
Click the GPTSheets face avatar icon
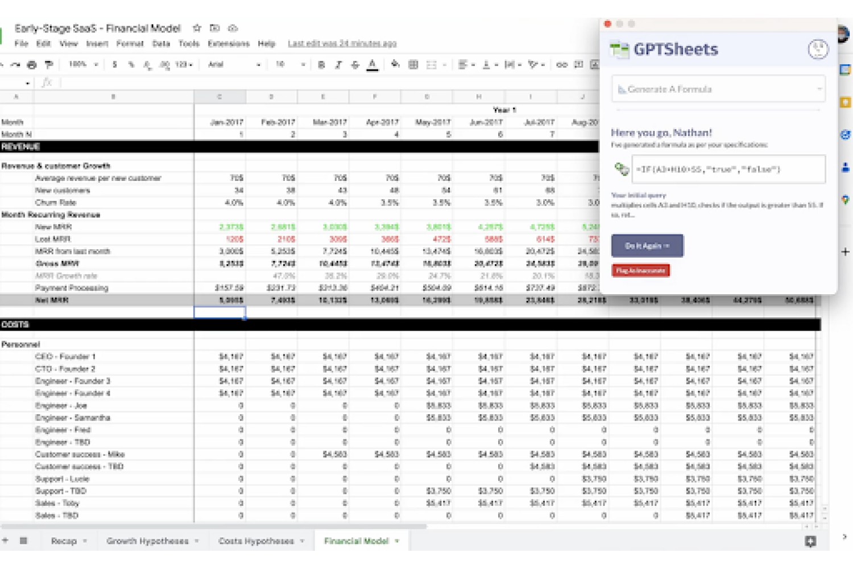click(818, 50)
